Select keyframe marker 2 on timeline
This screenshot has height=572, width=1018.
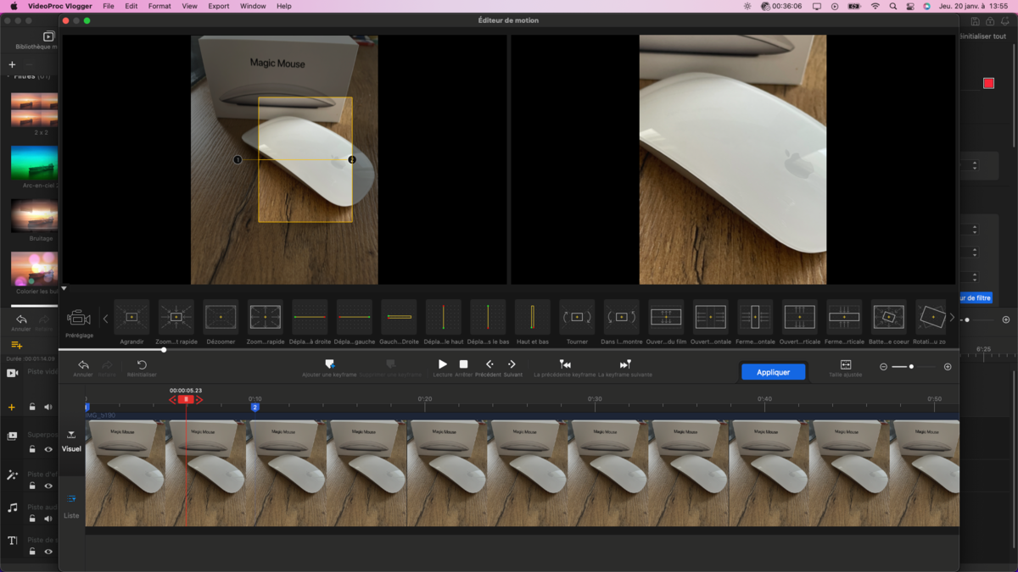click(255, 408)
